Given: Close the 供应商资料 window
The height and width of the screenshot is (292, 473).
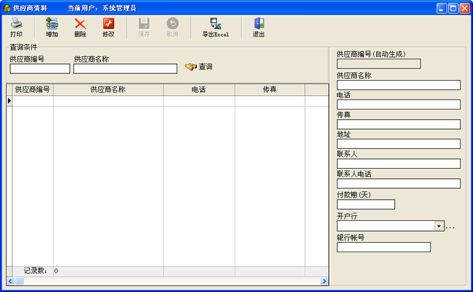Looking at the screenshot, I should point(465,8).
